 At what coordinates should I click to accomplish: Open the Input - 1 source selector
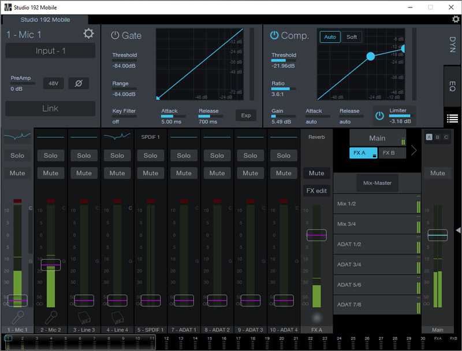point(50,51)
